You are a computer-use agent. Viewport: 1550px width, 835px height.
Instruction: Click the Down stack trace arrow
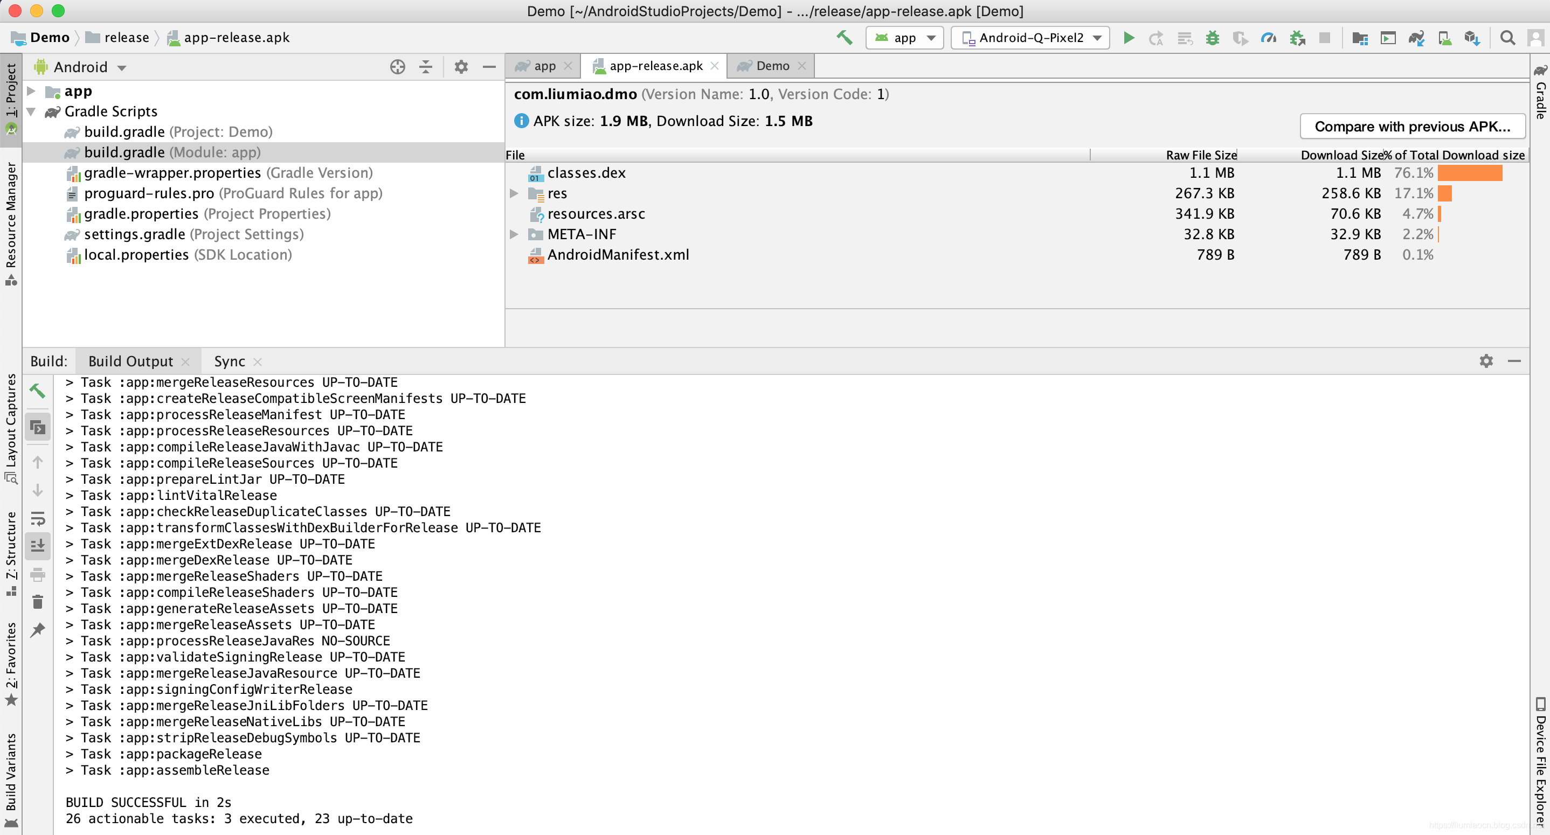(x=37, y=490)
